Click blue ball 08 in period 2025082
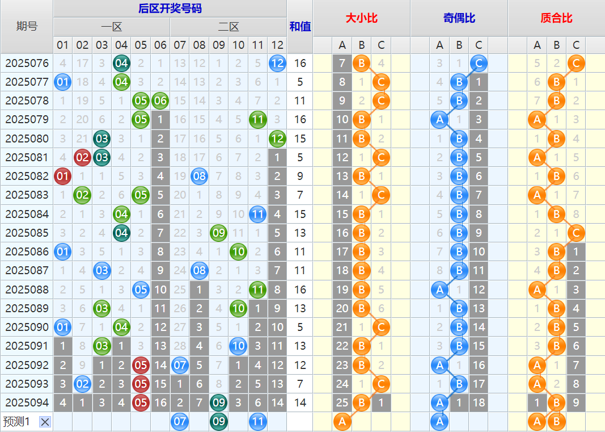Viewport: 605px width, 432px height. coord(199,176)
